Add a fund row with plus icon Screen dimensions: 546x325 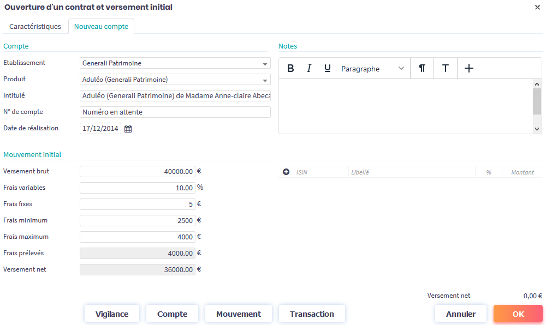286,172
